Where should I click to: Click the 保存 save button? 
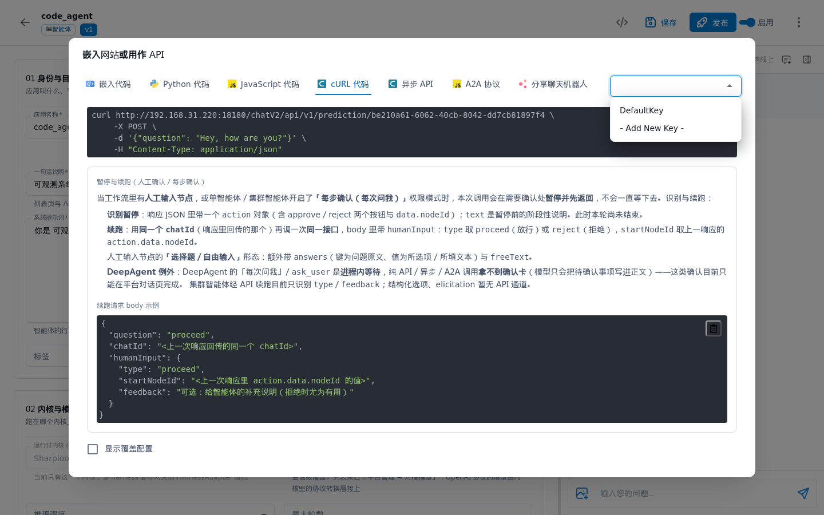point(661,22)
